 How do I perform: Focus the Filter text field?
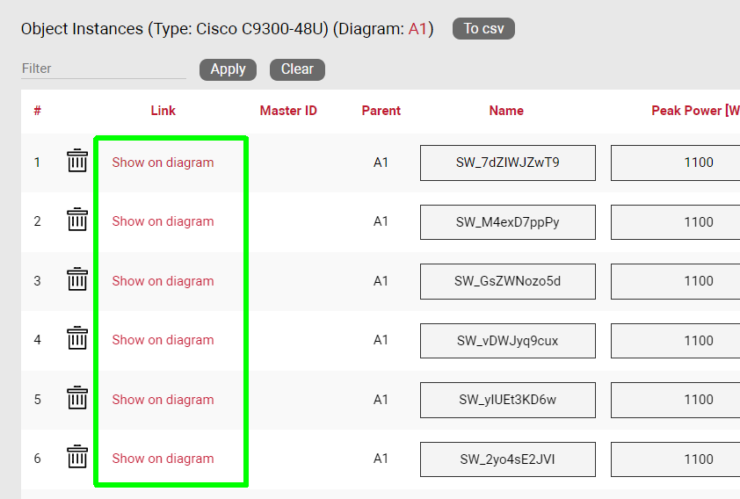point(103,69)
